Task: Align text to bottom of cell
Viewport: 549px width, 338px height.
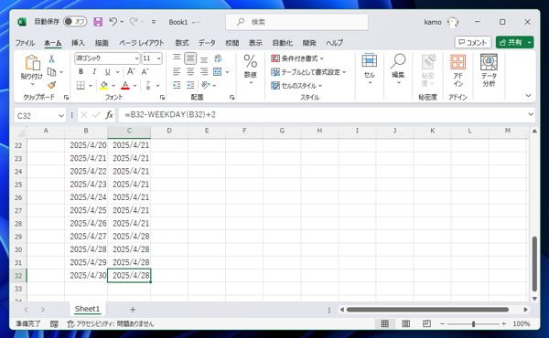Action: coord(204,58)
